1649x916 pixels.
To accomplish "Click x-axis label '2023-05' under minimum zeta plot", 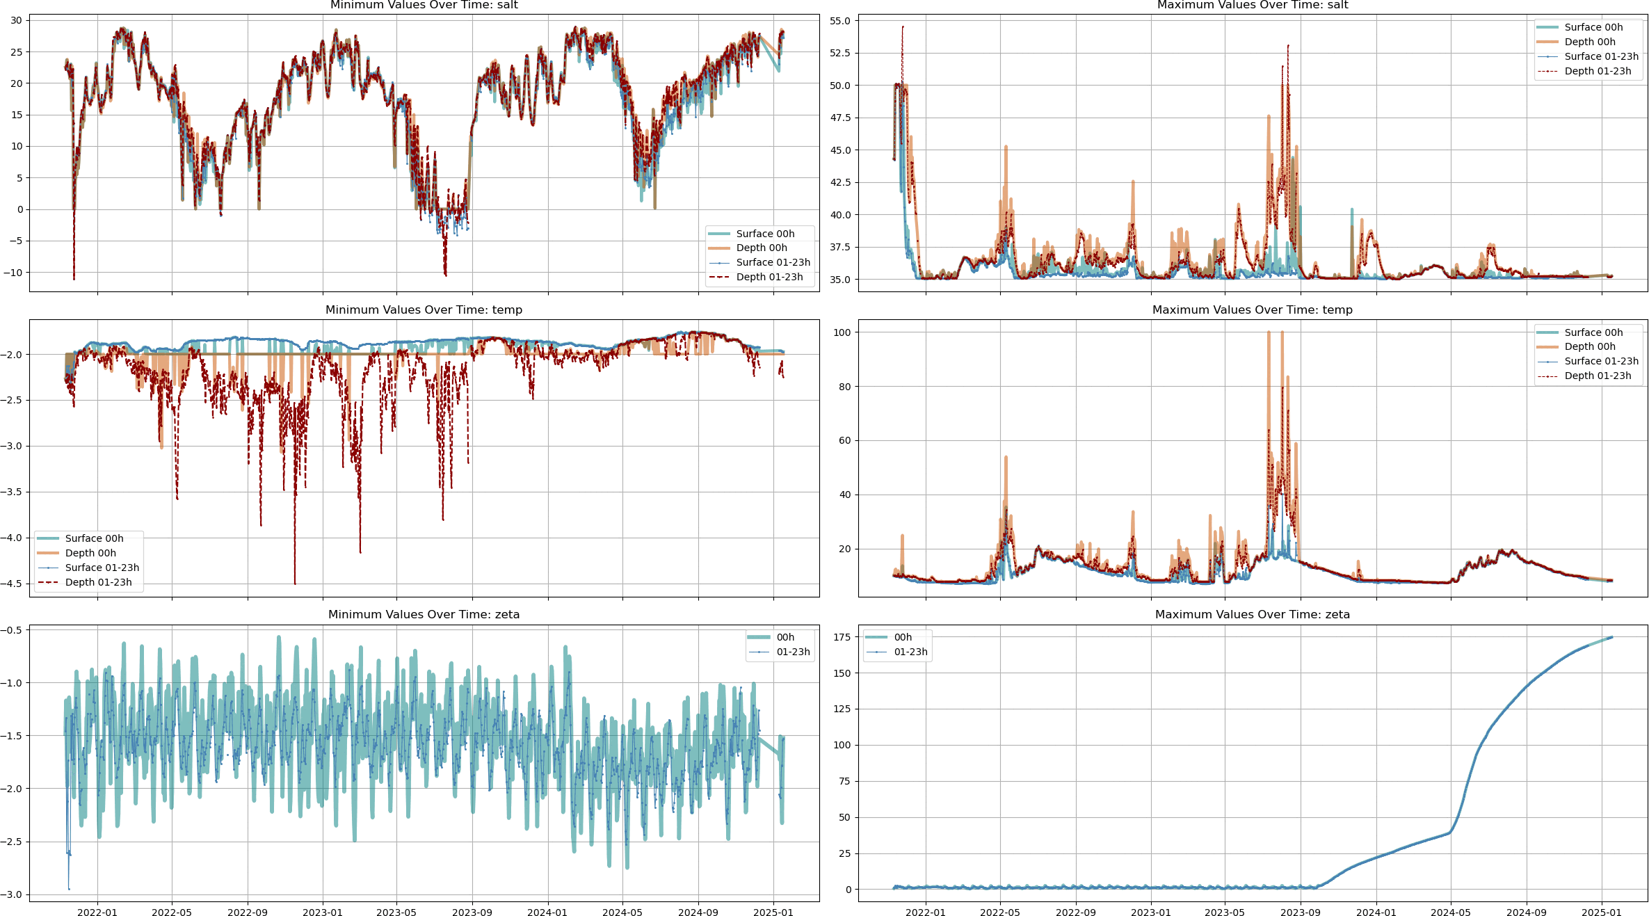I will point(396,913).
